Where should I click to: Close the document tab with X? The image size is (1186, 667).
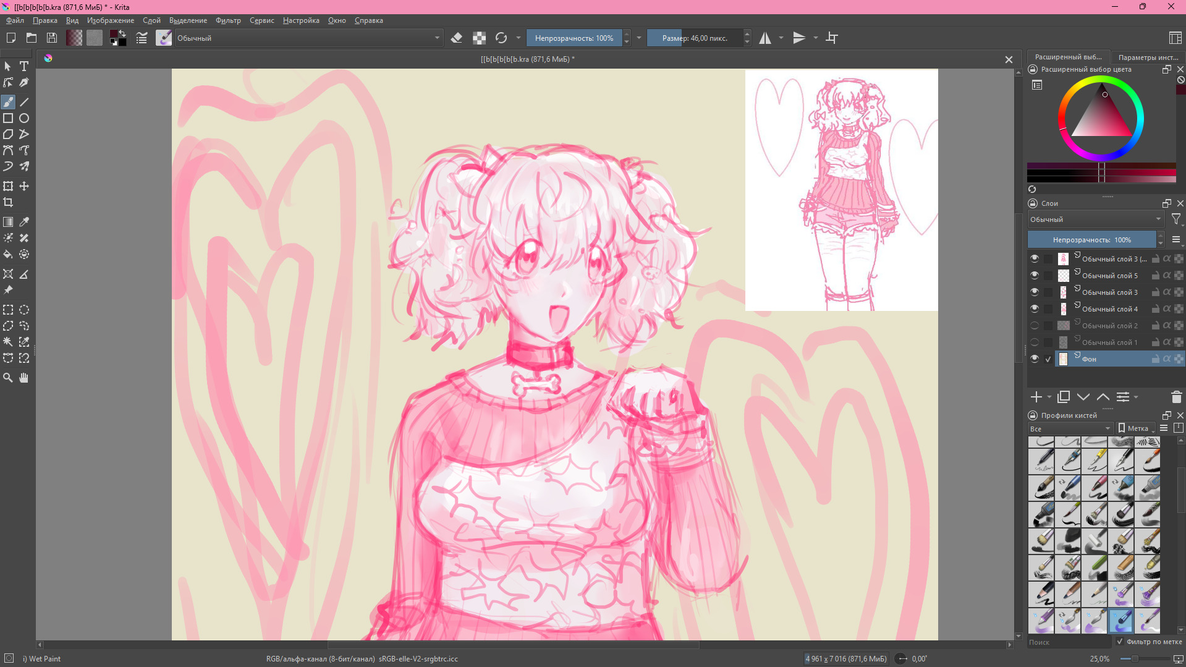(1009, 59)
